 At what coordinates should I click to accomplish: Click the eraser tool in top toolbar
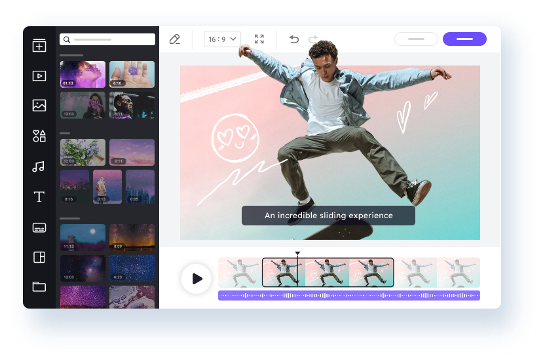(x=174, y=39)
